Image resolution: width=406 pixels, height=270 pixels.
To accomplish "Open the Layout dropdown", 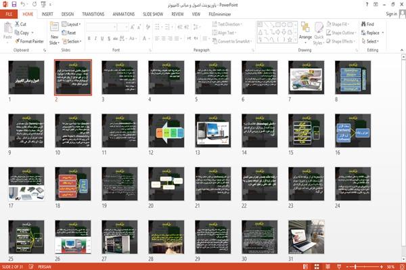I will pos(71,24).
